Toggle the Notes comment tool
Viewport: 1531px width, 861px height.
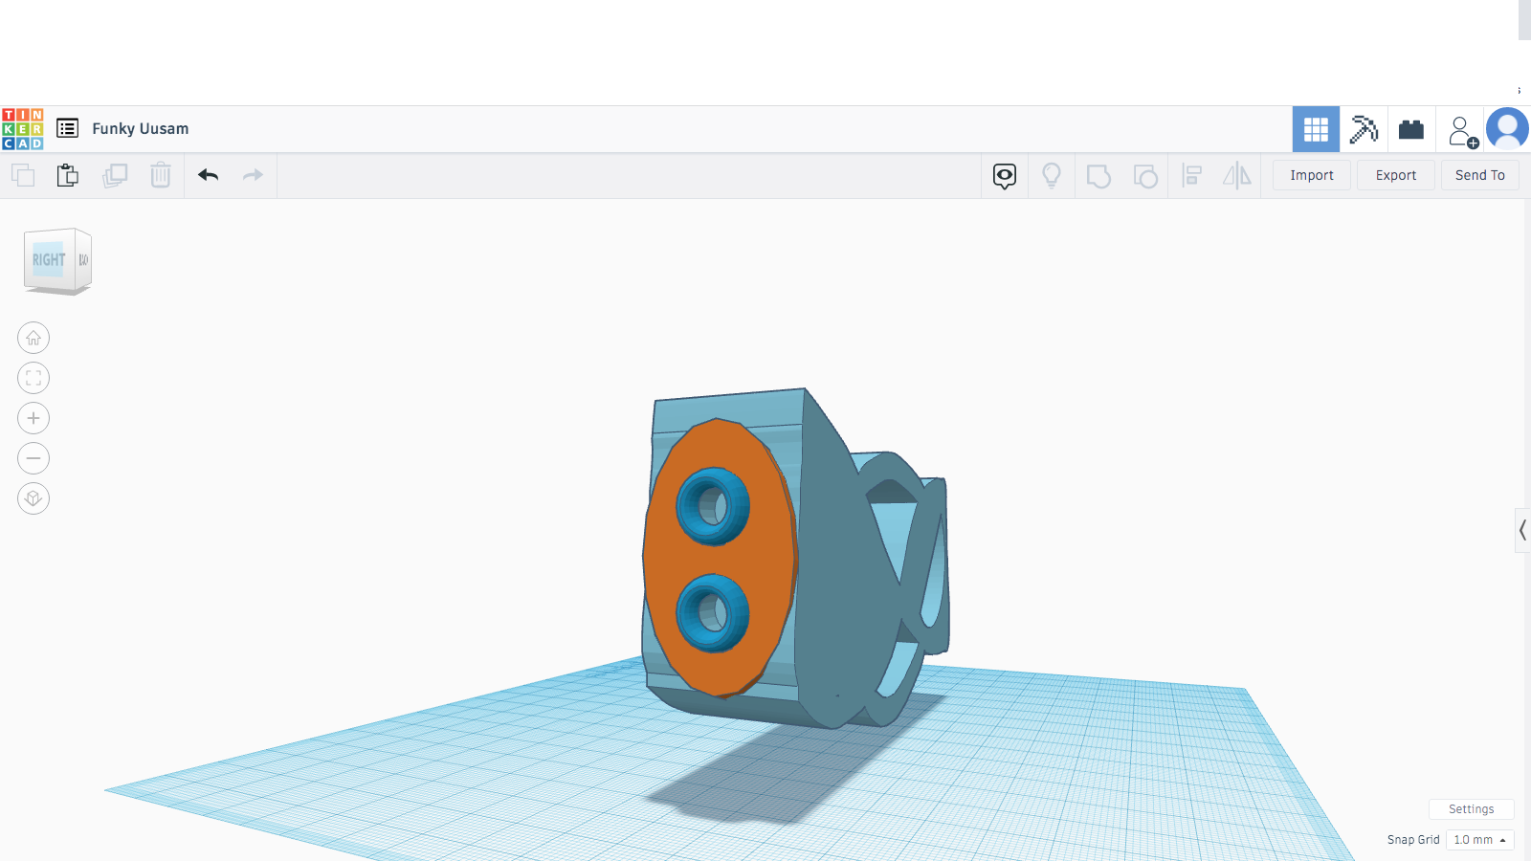(x=1005, y=175)
